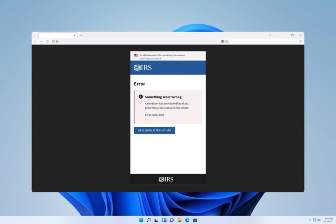Expand "Here's how you know" link
336x224 pixels.
[150, 58]
